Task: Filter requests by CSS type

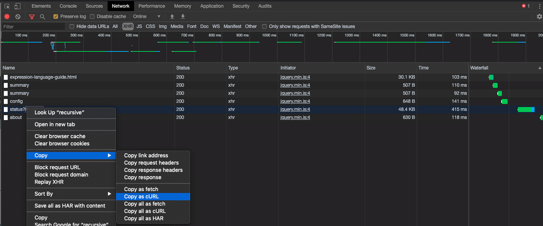Action: (x=150, y=26)
